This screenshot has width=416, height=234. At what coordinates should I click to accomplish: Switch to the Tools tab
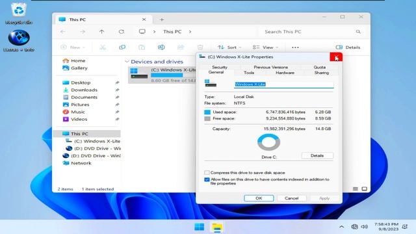pyautogui.click(x=249, y=72)
